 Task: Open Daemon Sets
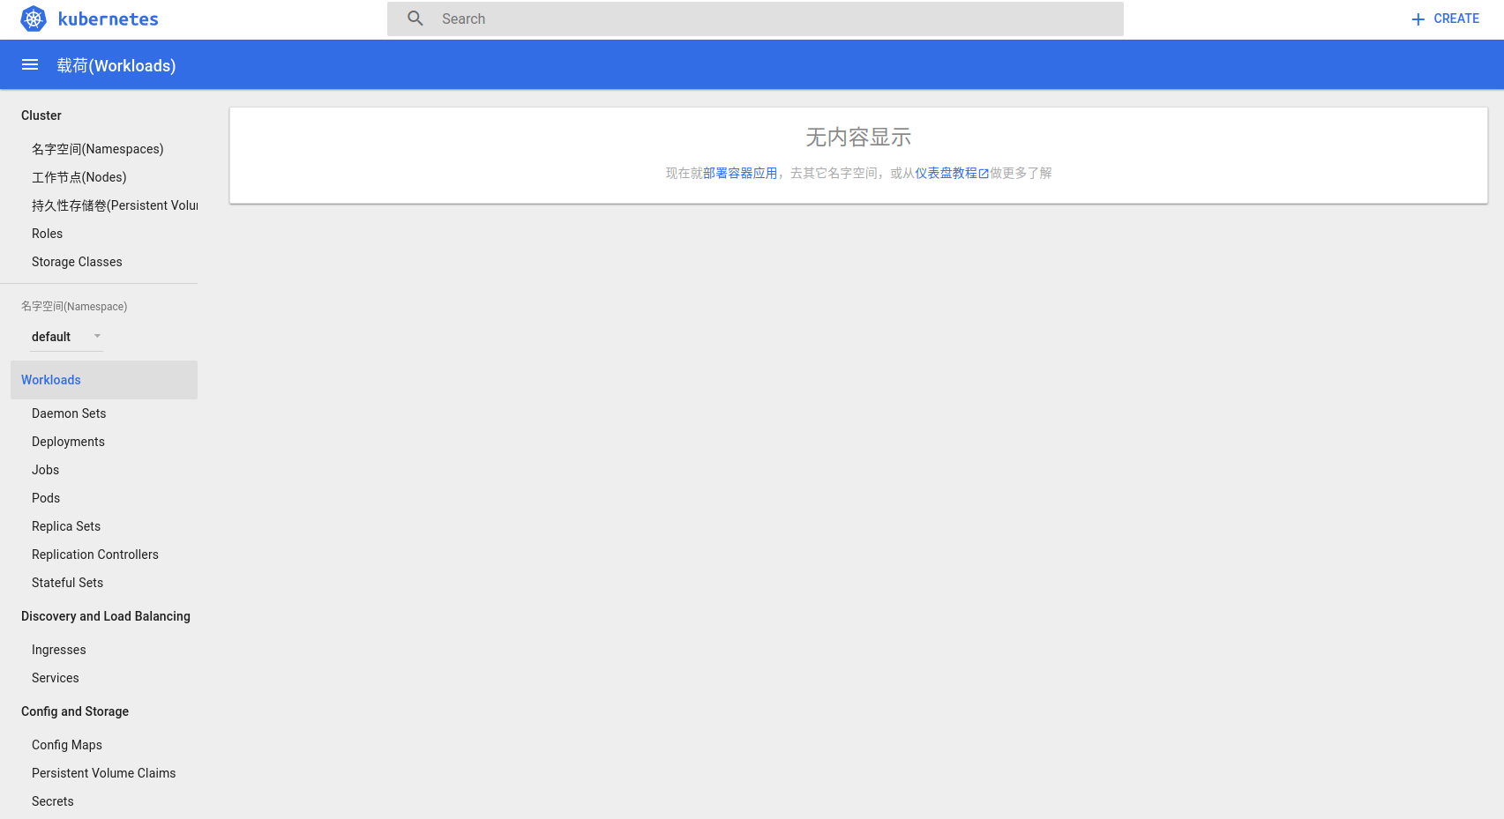[69, 413]
